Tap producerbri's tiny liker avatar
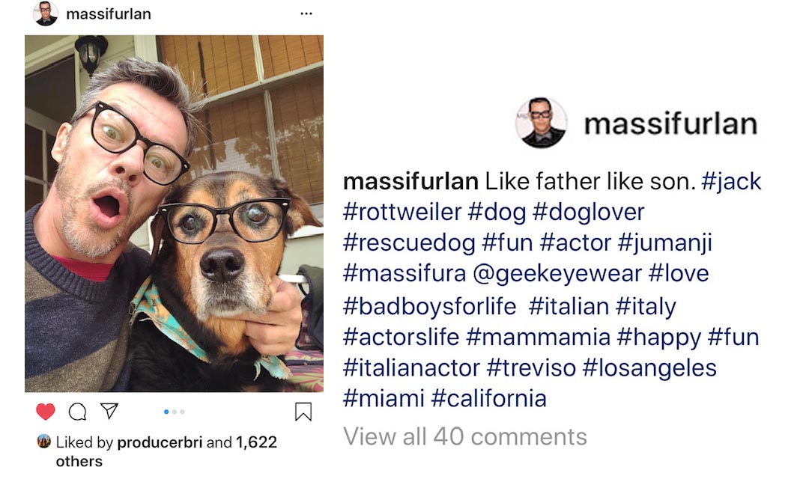This screenshot has width=809, height=479. click(x=44, y=442)
